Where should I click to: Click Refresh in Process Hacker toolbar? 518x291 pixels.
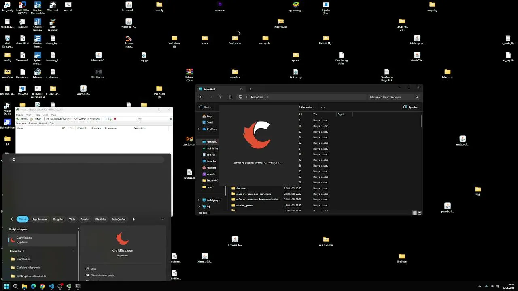point(22,119)
